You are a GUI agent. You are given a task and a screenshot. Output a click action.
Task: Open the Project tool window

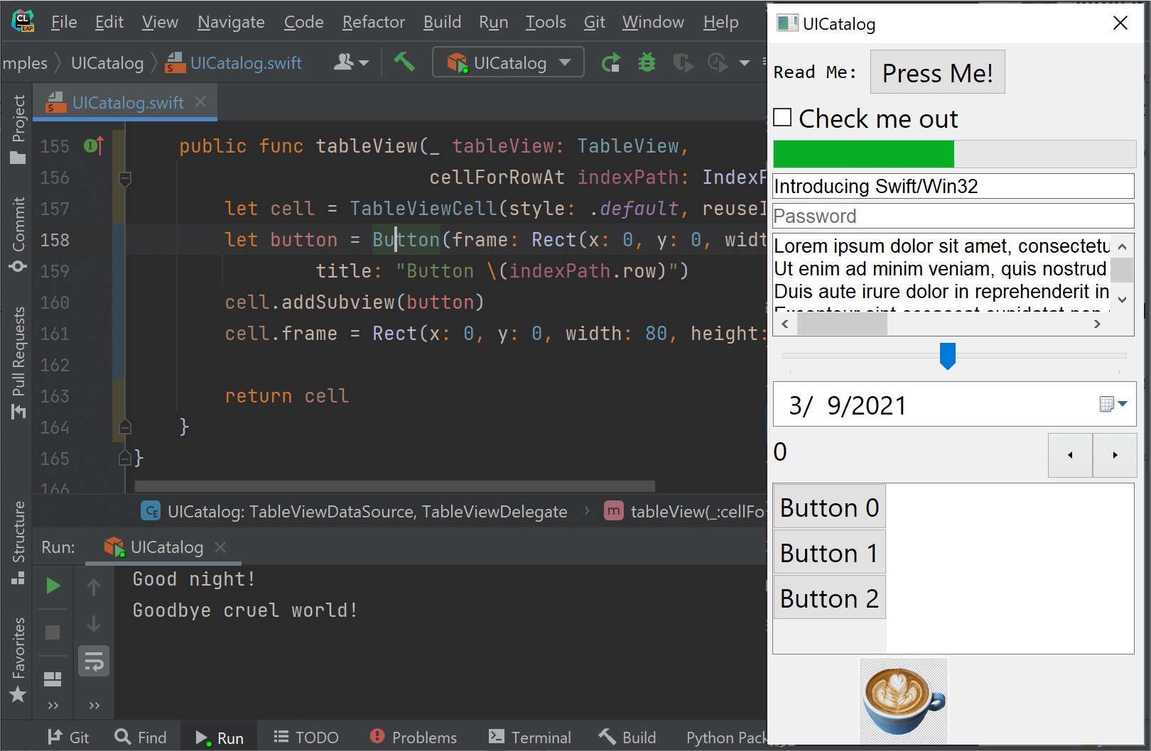[18, 129]
